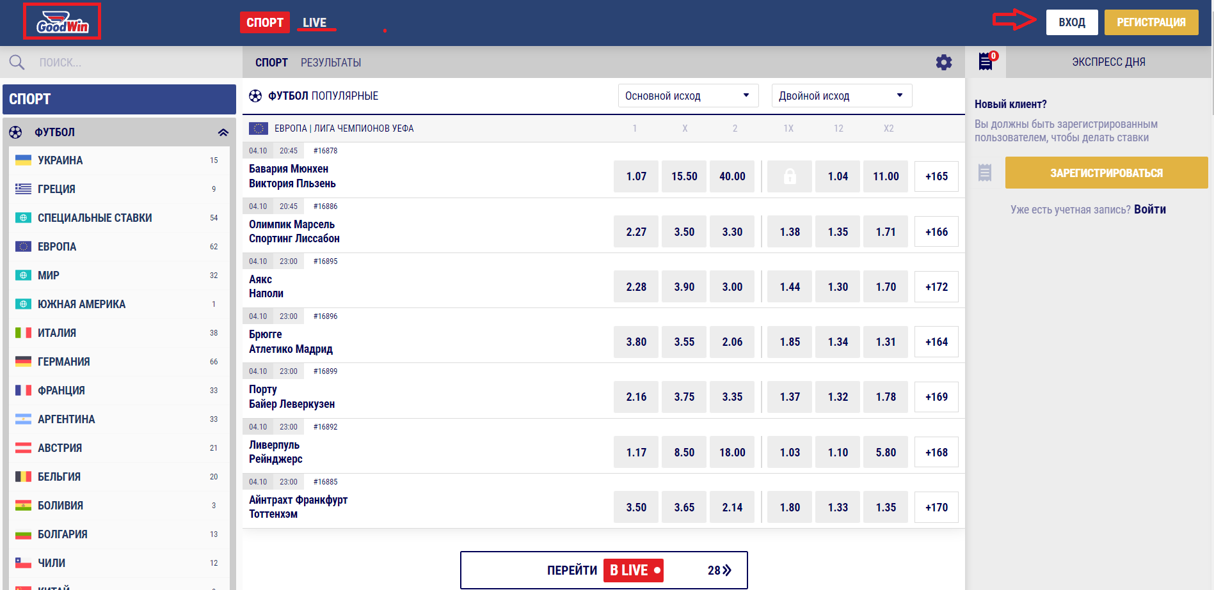
Task: Expand +165 more markets for Бавария Мюнхен
Action: [936, 176]
